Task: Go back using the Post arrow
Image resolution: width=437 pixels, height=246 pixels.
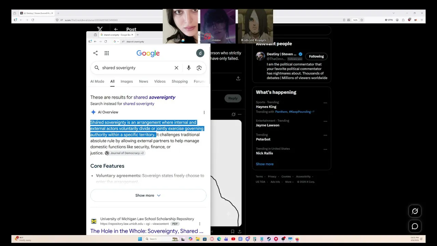Action: tap(116, 29)
